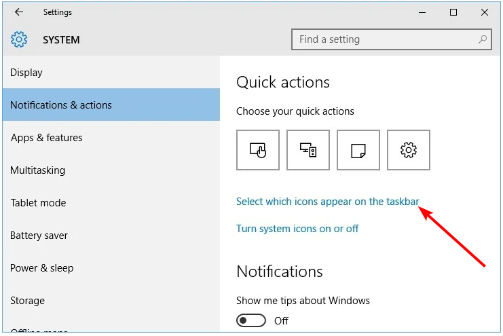Open Apps & features settings
The width and height of the screenshot is (503, 336).
(47, 138)
